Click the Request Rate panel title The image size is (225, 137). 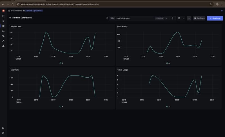[16, 26]
